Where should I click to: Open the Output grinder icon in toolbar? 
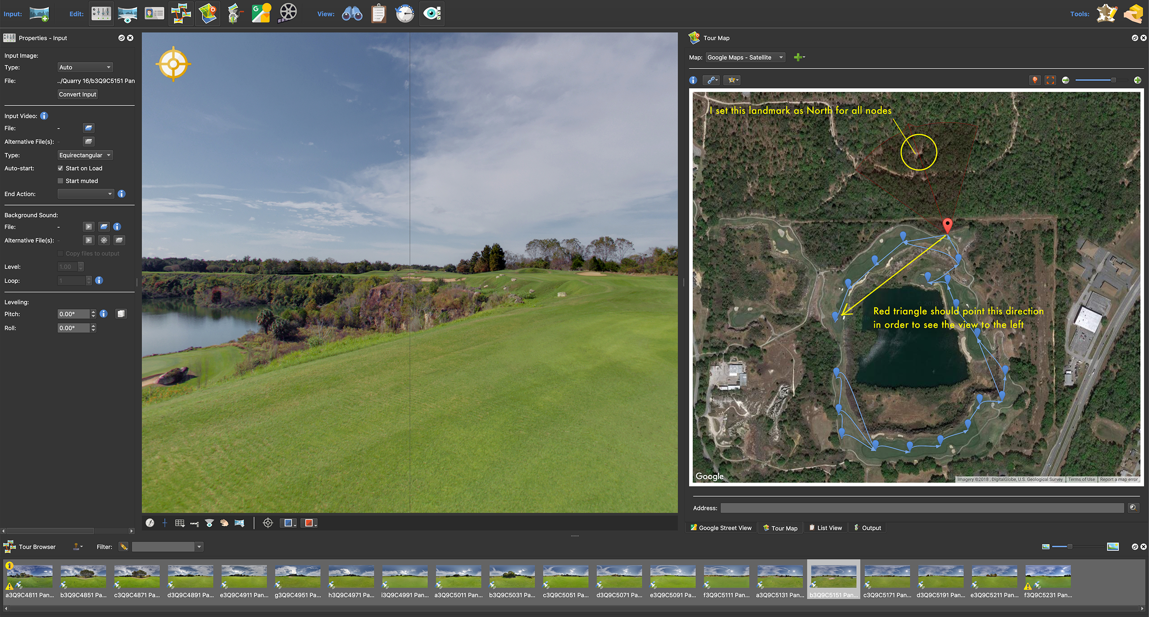point(234,14)
